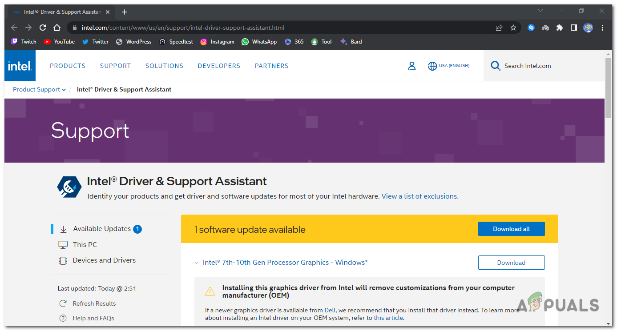Open the YouTube bookmark
The image size is (617, 331).
click(59, 42)
